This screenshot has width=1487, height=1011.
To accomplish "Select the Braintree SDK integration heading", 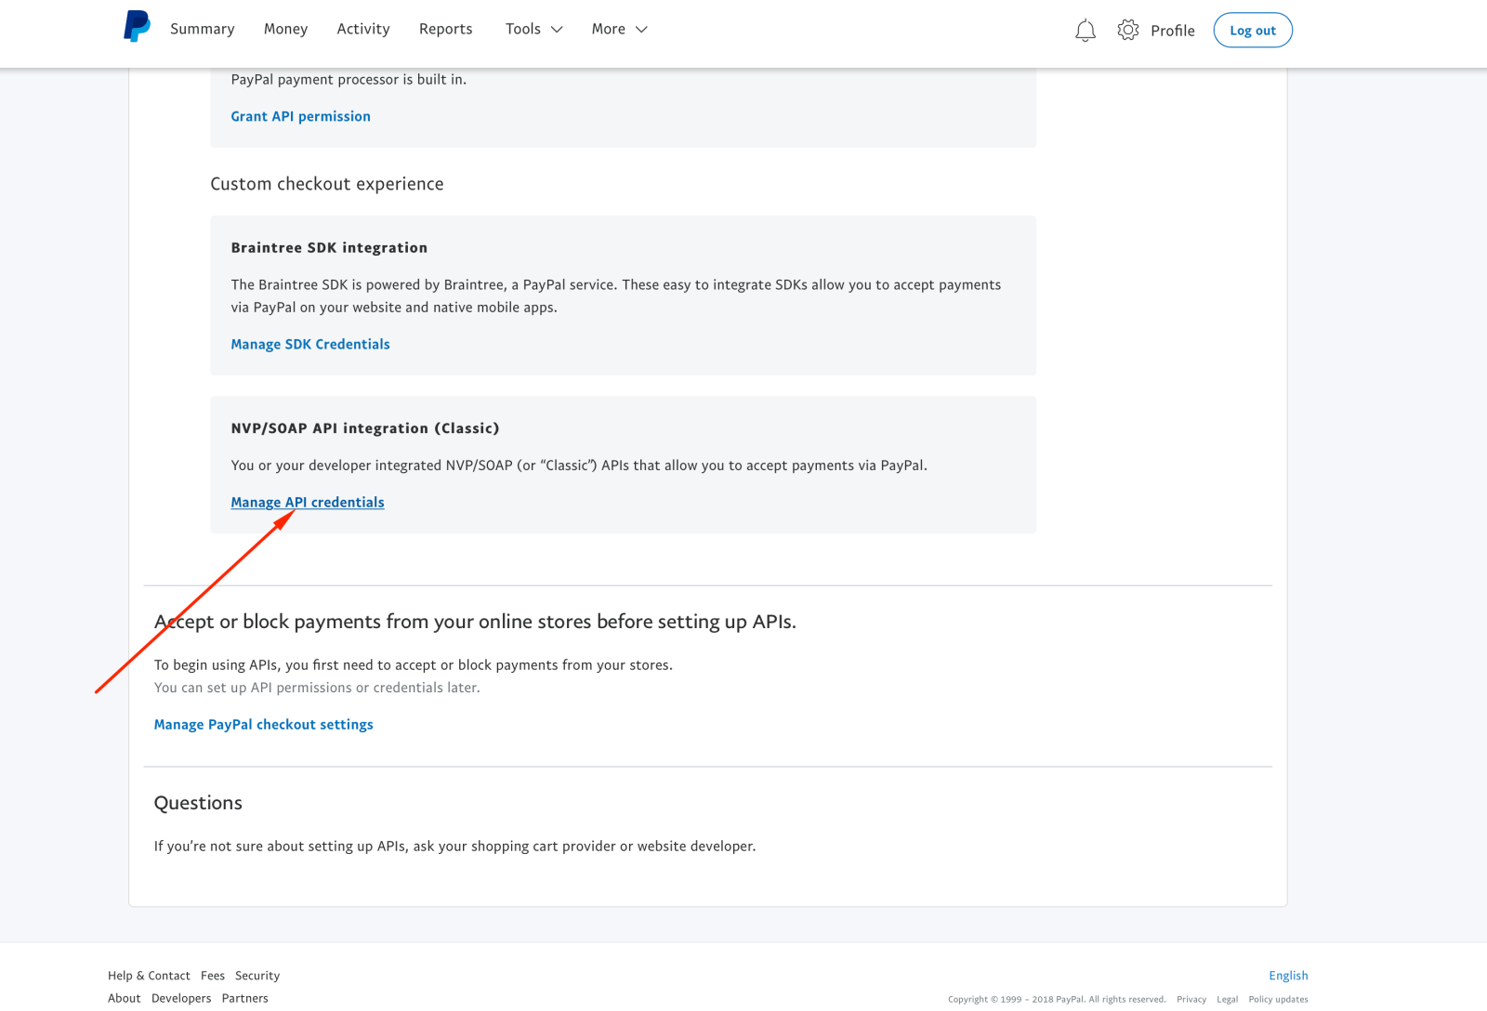I will coord(329,247).
